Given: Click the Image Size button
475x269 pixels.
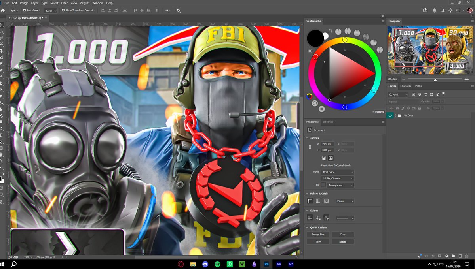Looking at the screenshot, I should [x=318, y=234].
